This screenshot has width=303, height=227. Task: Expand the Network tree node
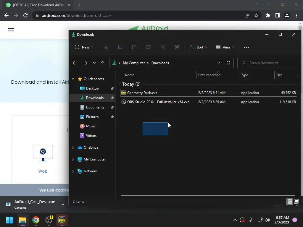(73, 171)
